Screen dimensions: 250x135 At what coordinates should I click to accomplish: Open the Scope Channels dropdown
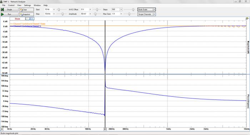point(146,14)
